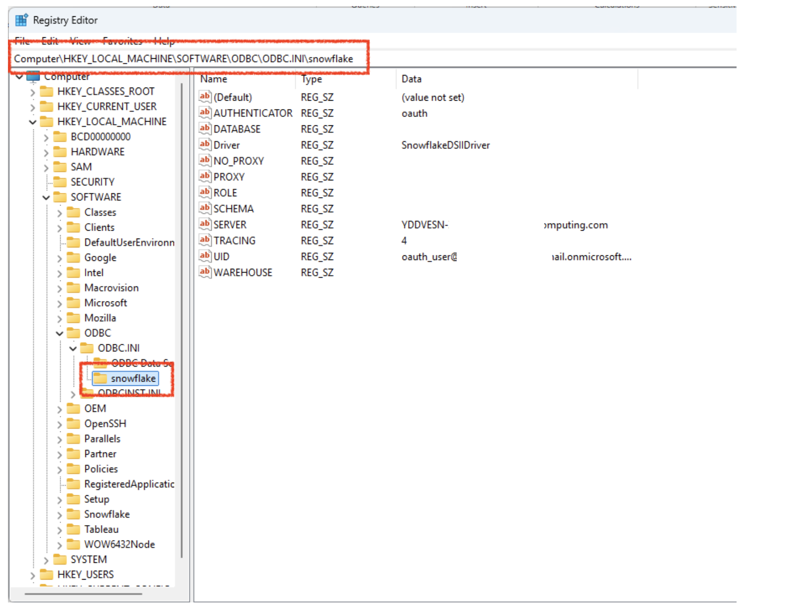Screen dimensions: 807x615
Task: Click the HARDWARE folder icon
Action: tap(60, 151)
